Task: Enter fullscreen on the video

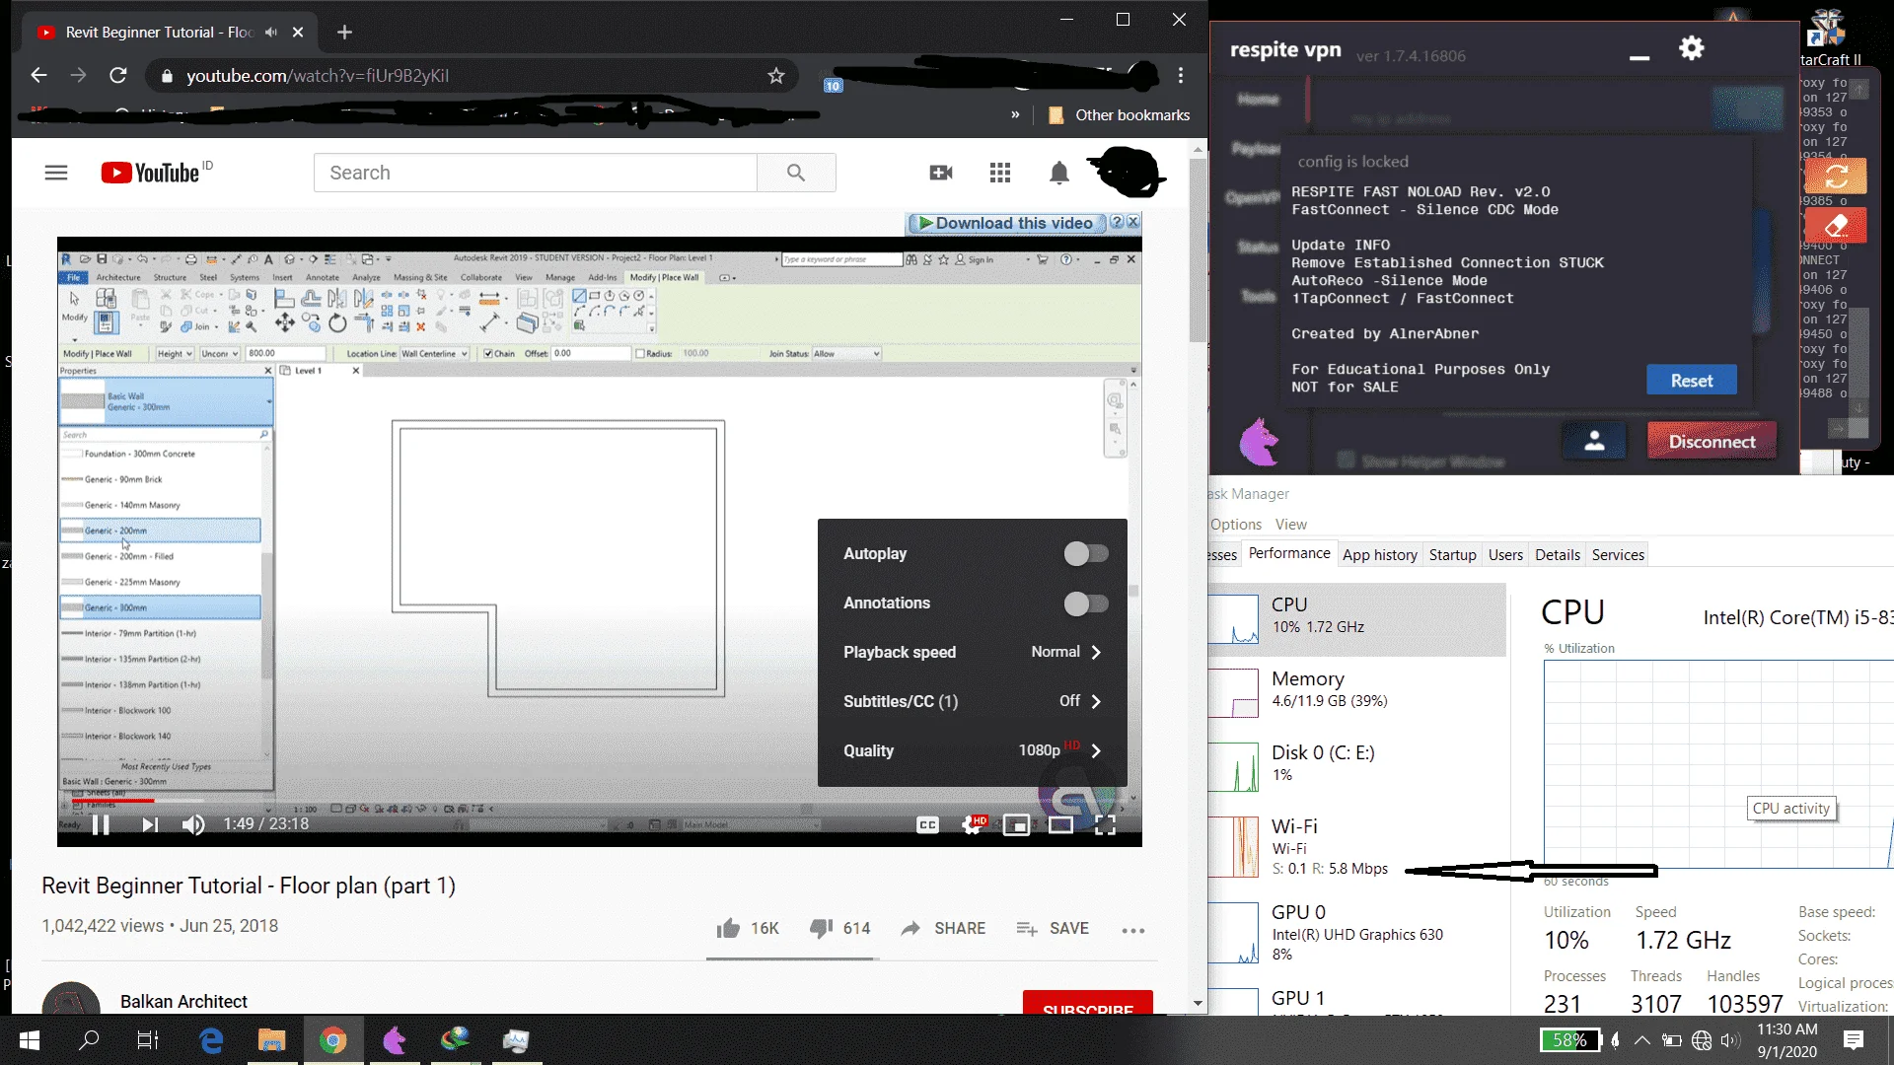Action: click(x=1105, y=825)
